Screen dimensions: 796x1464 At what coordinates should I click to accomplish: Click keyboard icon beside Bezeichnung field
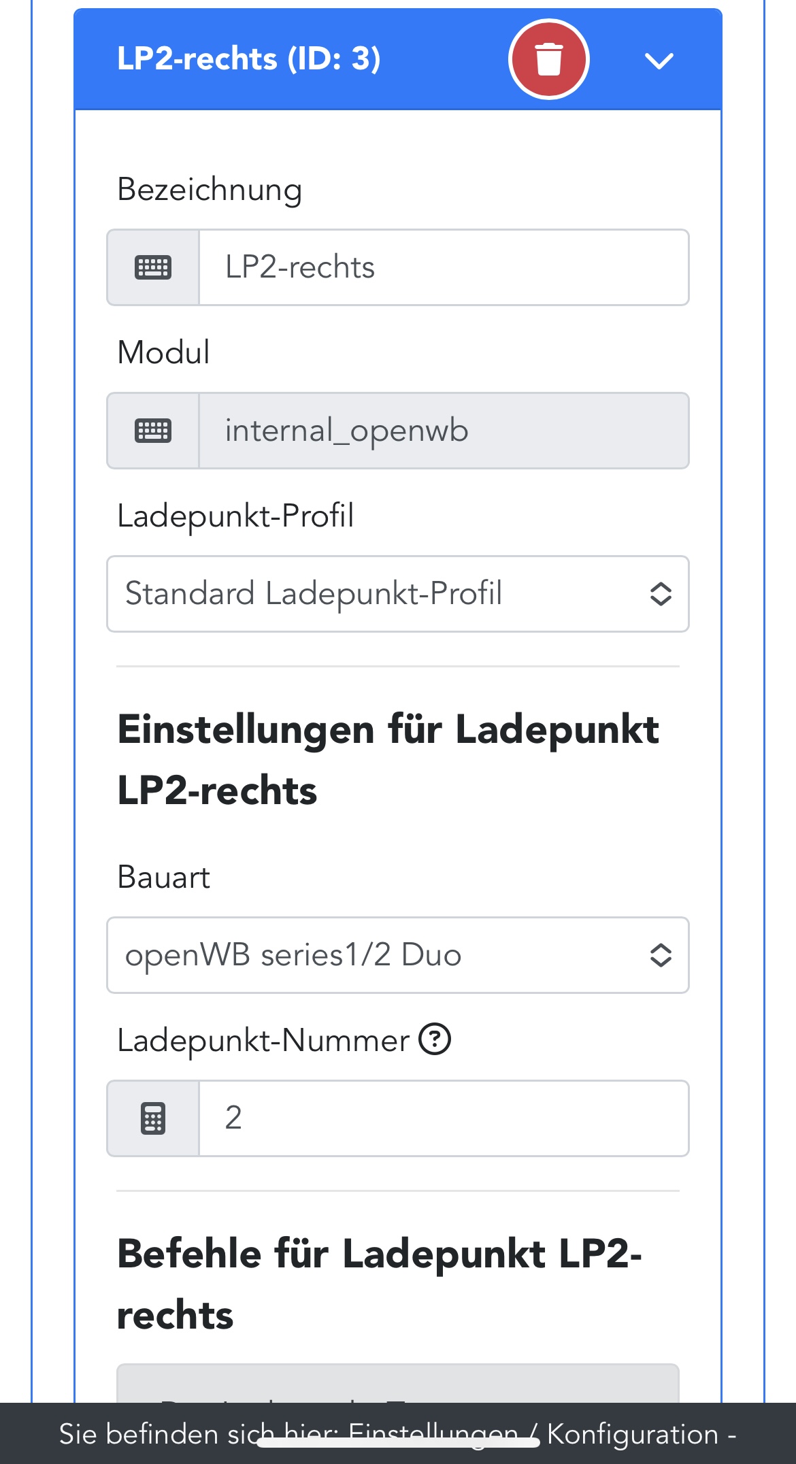click(153, 267)
